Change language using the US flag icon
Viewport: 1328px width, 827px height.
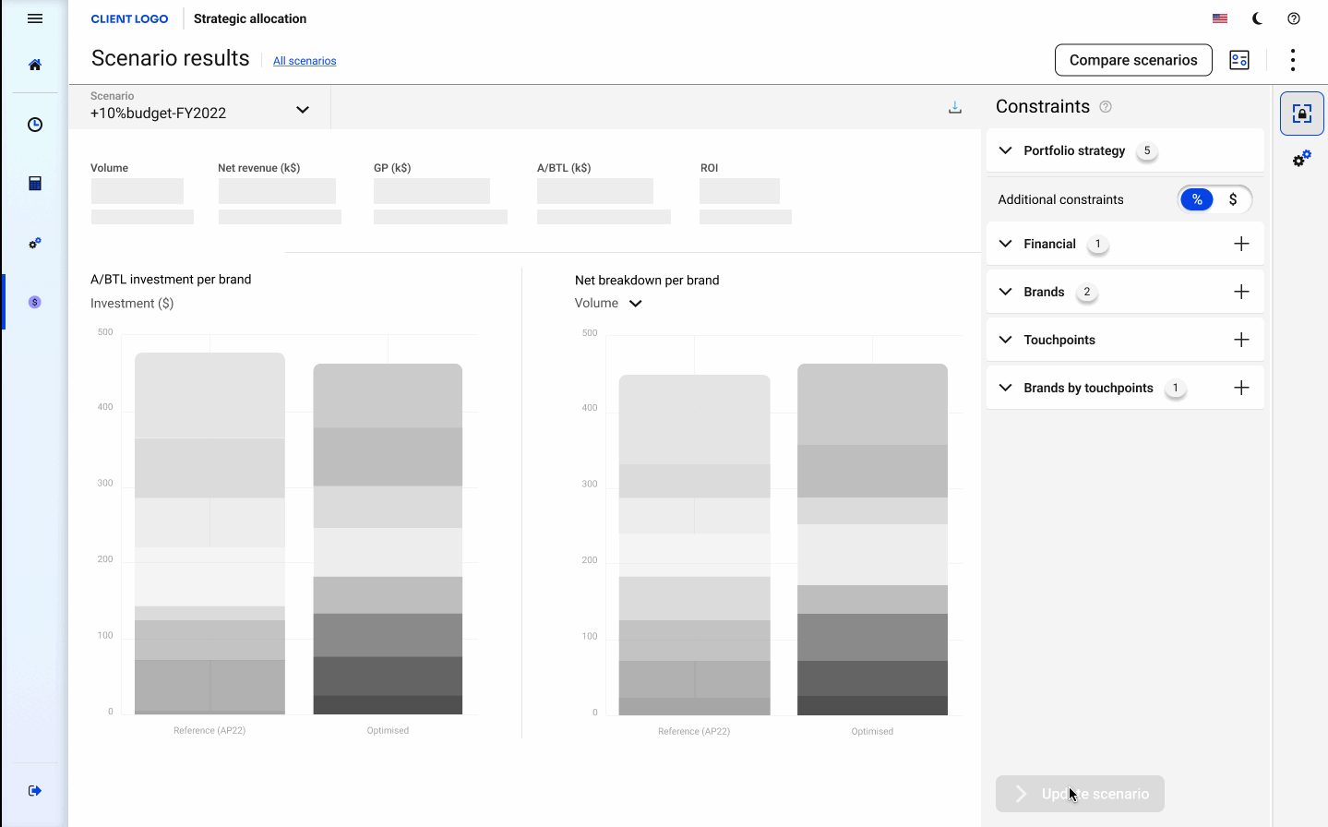1220,18
